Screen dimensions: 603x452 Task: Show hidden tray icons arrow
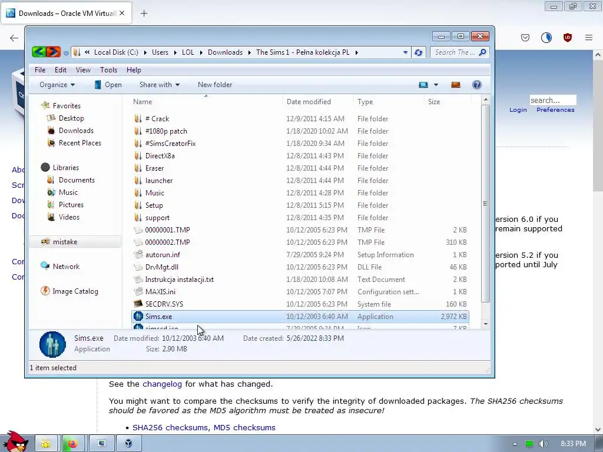515,444
